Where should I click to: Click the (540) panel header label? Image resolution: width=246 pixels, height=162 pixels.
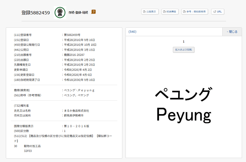[132, 32]
